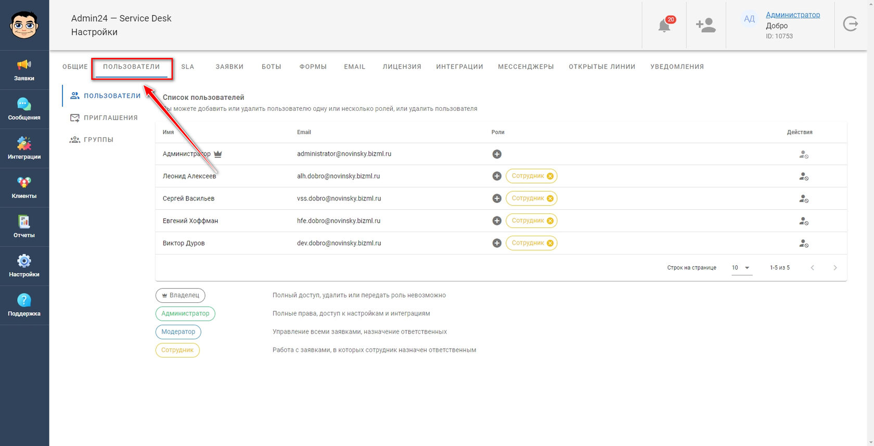Image resolution: width=874 pixels, height=446 pixels.
Task: Open notifications bell with 20 badge
Action: click(664, 24)
